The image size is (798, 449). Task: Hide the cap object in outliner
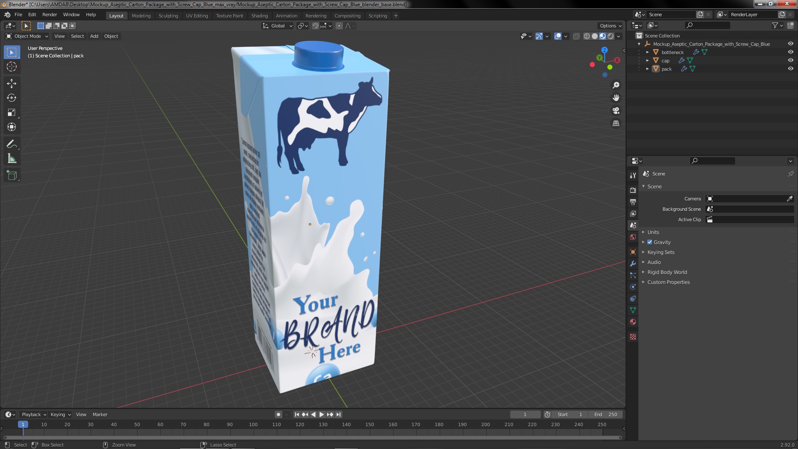coord(791,60)
